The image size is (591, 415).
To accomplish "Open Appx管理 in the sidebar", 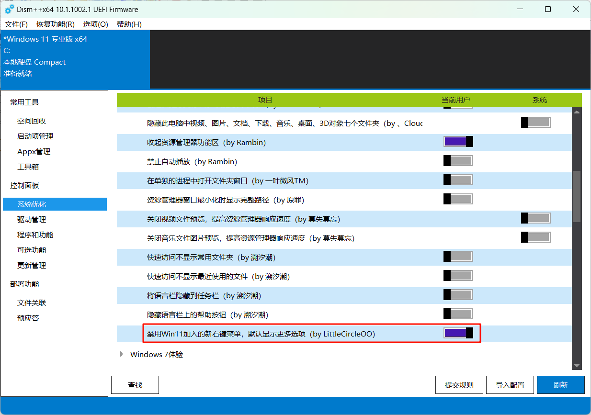I will 34,152.
